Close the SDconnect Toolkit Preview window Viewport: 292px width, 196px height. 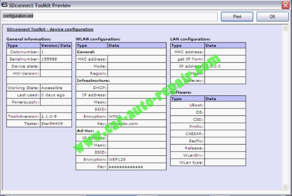point(285,5)
